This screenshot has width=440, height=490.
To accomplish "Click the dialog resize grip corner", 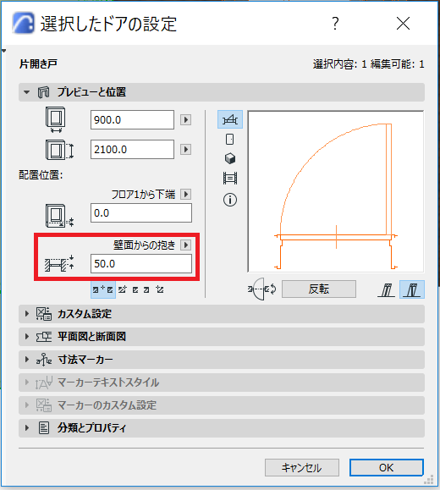I will 429,480.
